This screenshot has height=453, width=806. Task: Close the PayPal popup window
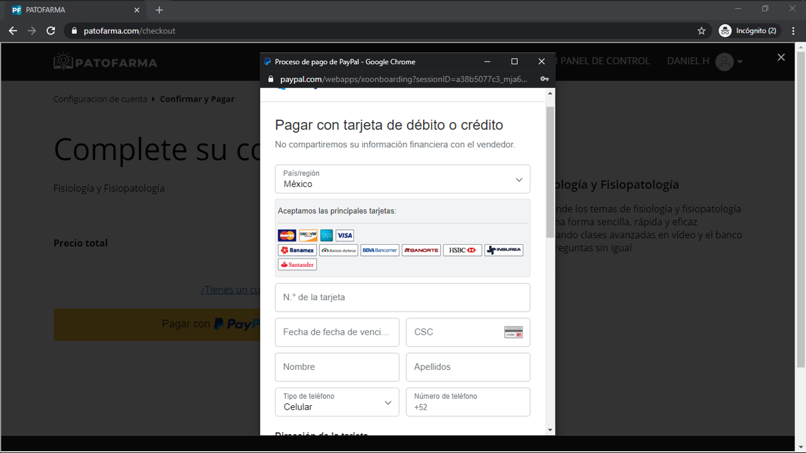click(542, 62)
